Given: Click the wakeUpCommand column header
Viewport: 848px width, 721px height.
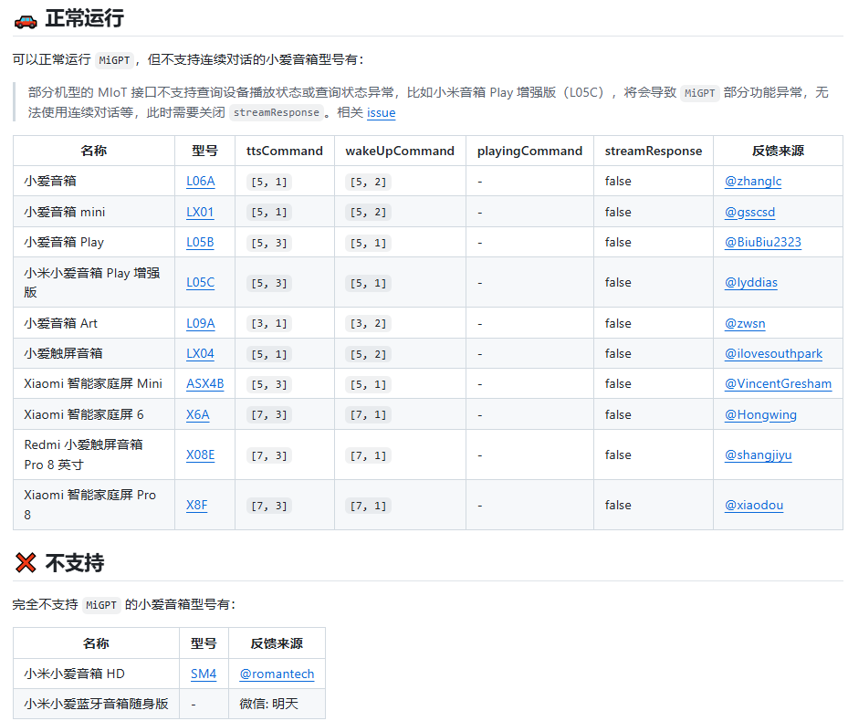Looking at the screenshot, I should coord(400,151).
